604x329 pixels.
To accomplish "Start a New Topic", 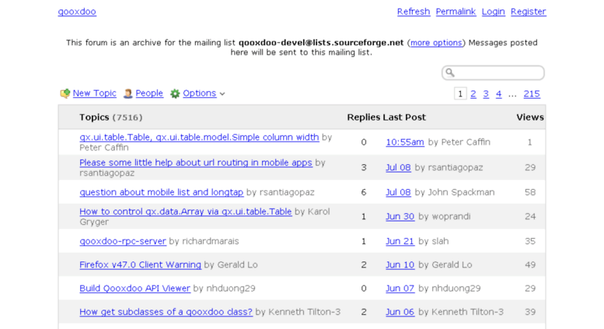I will point(94,93).
